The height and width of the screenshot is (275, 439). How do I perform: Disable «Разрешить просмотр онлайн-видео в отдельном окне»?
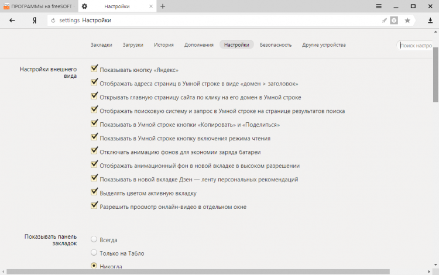click(x=94, y=206)
